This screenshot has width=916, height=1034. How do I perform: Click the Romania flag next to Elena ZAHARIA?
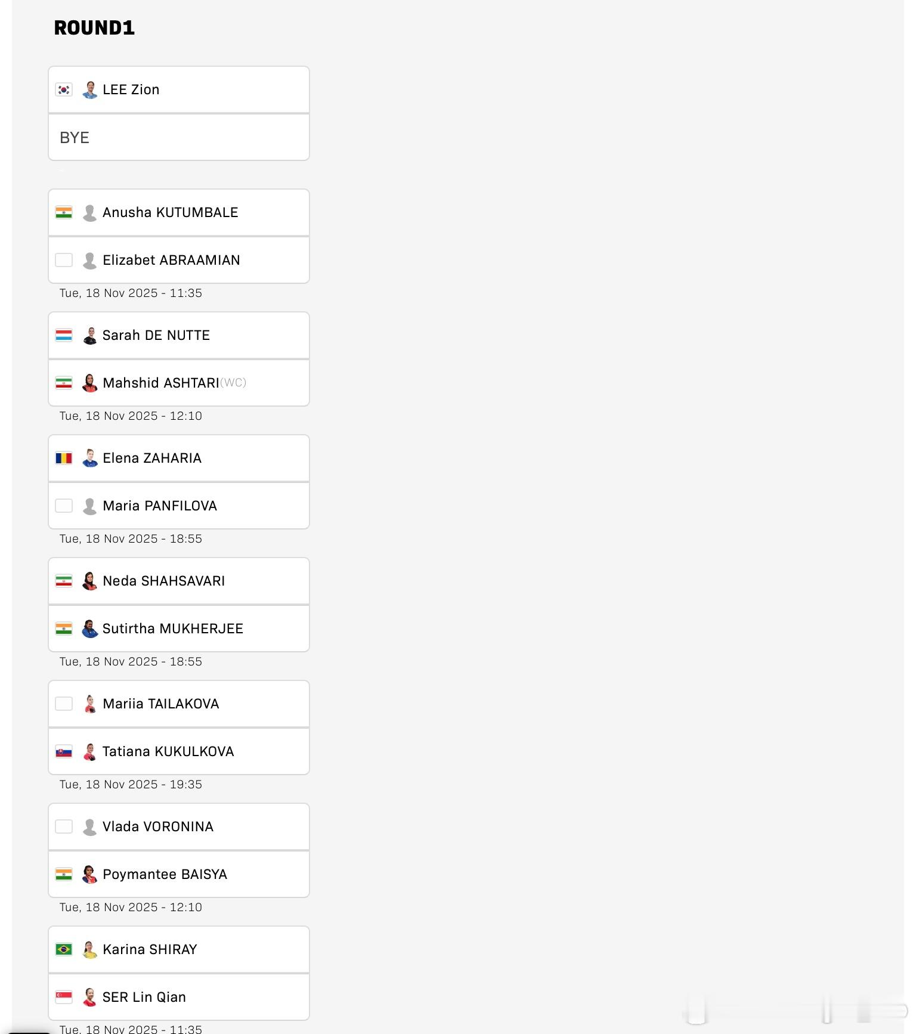coord(64,459)
